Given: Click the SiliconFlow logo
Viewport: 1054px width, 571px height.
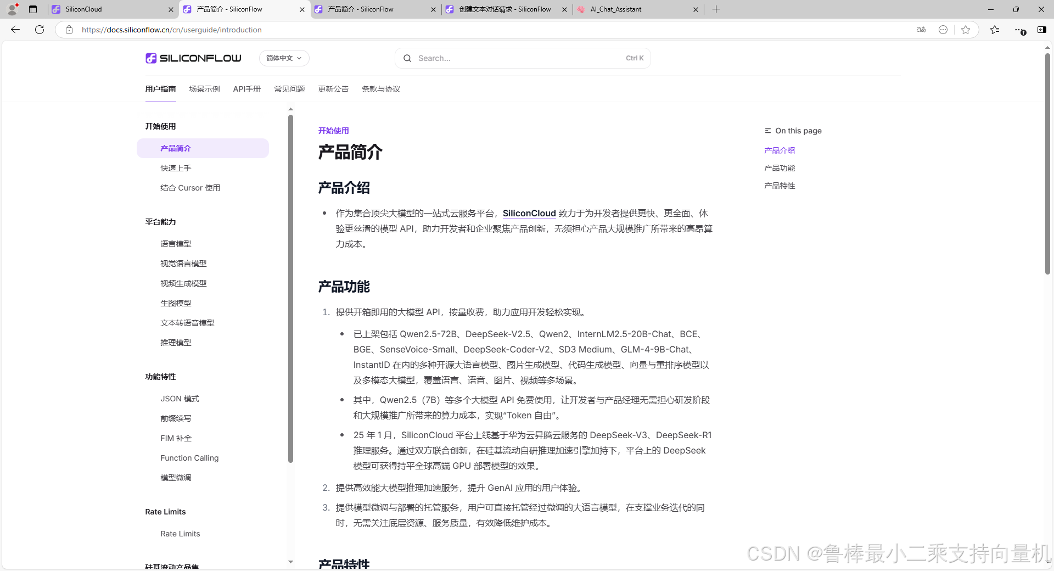Looking at the screenshot, I should click(193, 58).
